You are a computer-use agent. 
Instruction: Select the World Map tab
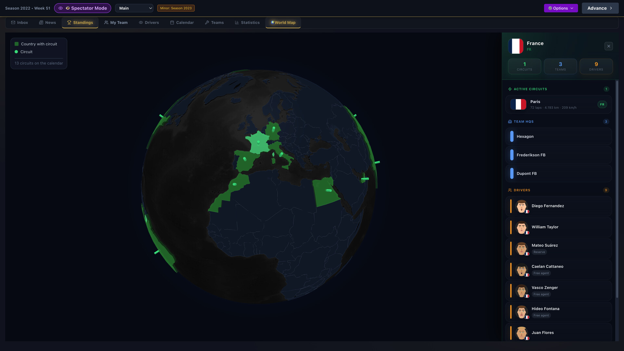click(283, 22)
